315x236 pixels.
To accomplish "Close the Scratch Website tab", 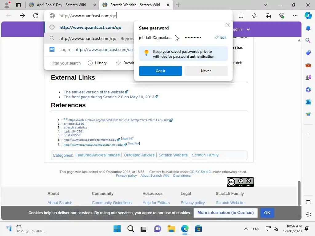I will (168, 5).
